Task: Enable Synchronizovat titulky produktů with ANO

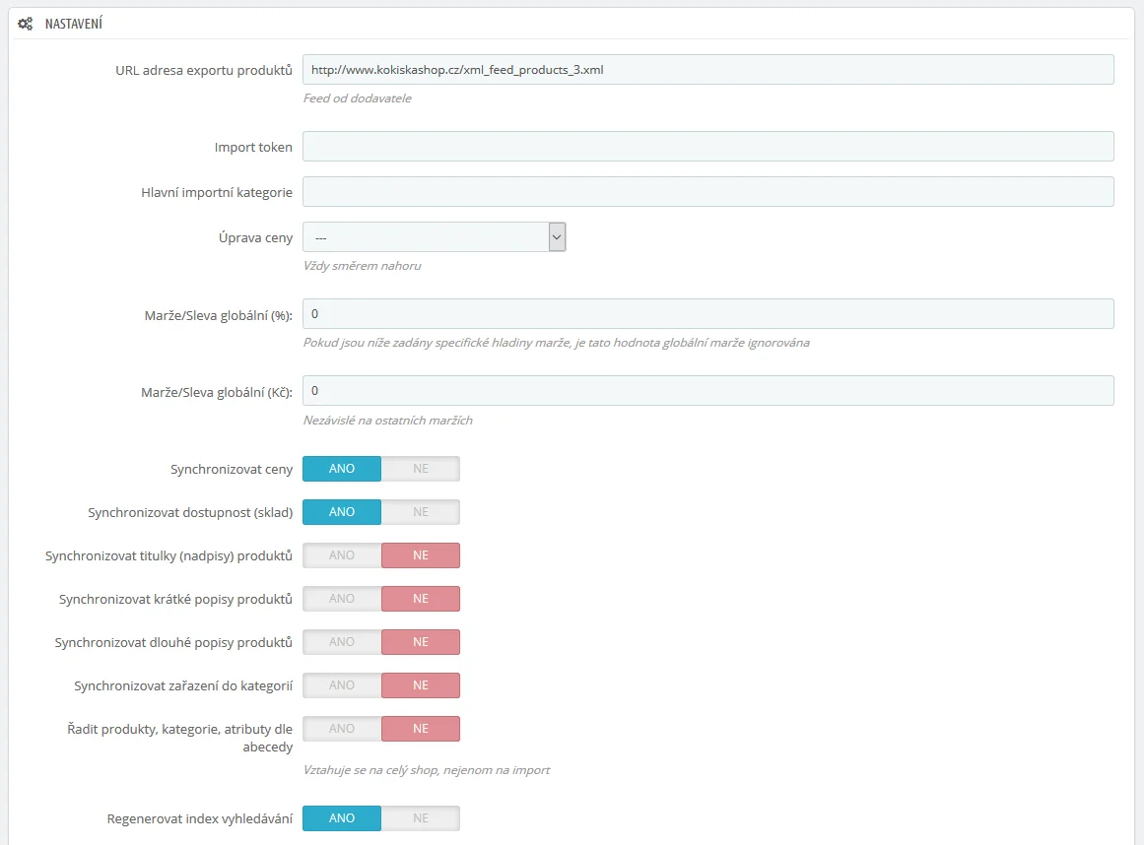Action: 342,555
